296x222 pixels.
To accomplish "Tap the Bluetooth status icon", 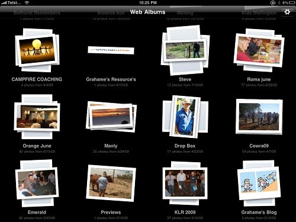I will tap(279, 3).
